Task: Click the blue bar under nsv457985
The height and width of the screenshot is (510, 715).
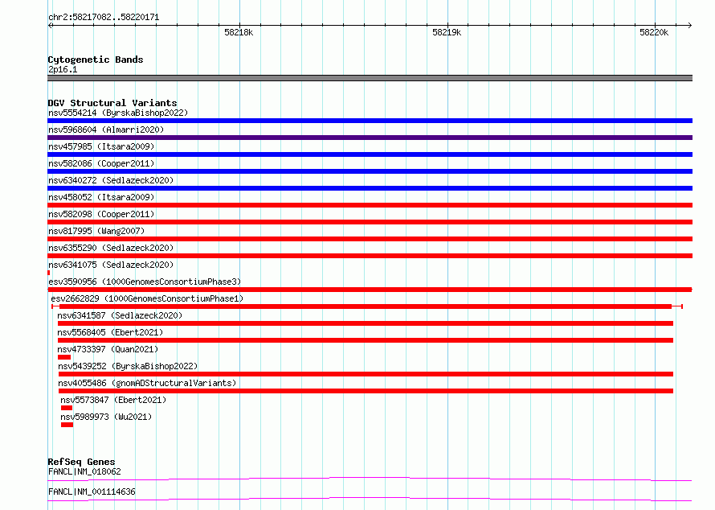Action: (370, 154)
